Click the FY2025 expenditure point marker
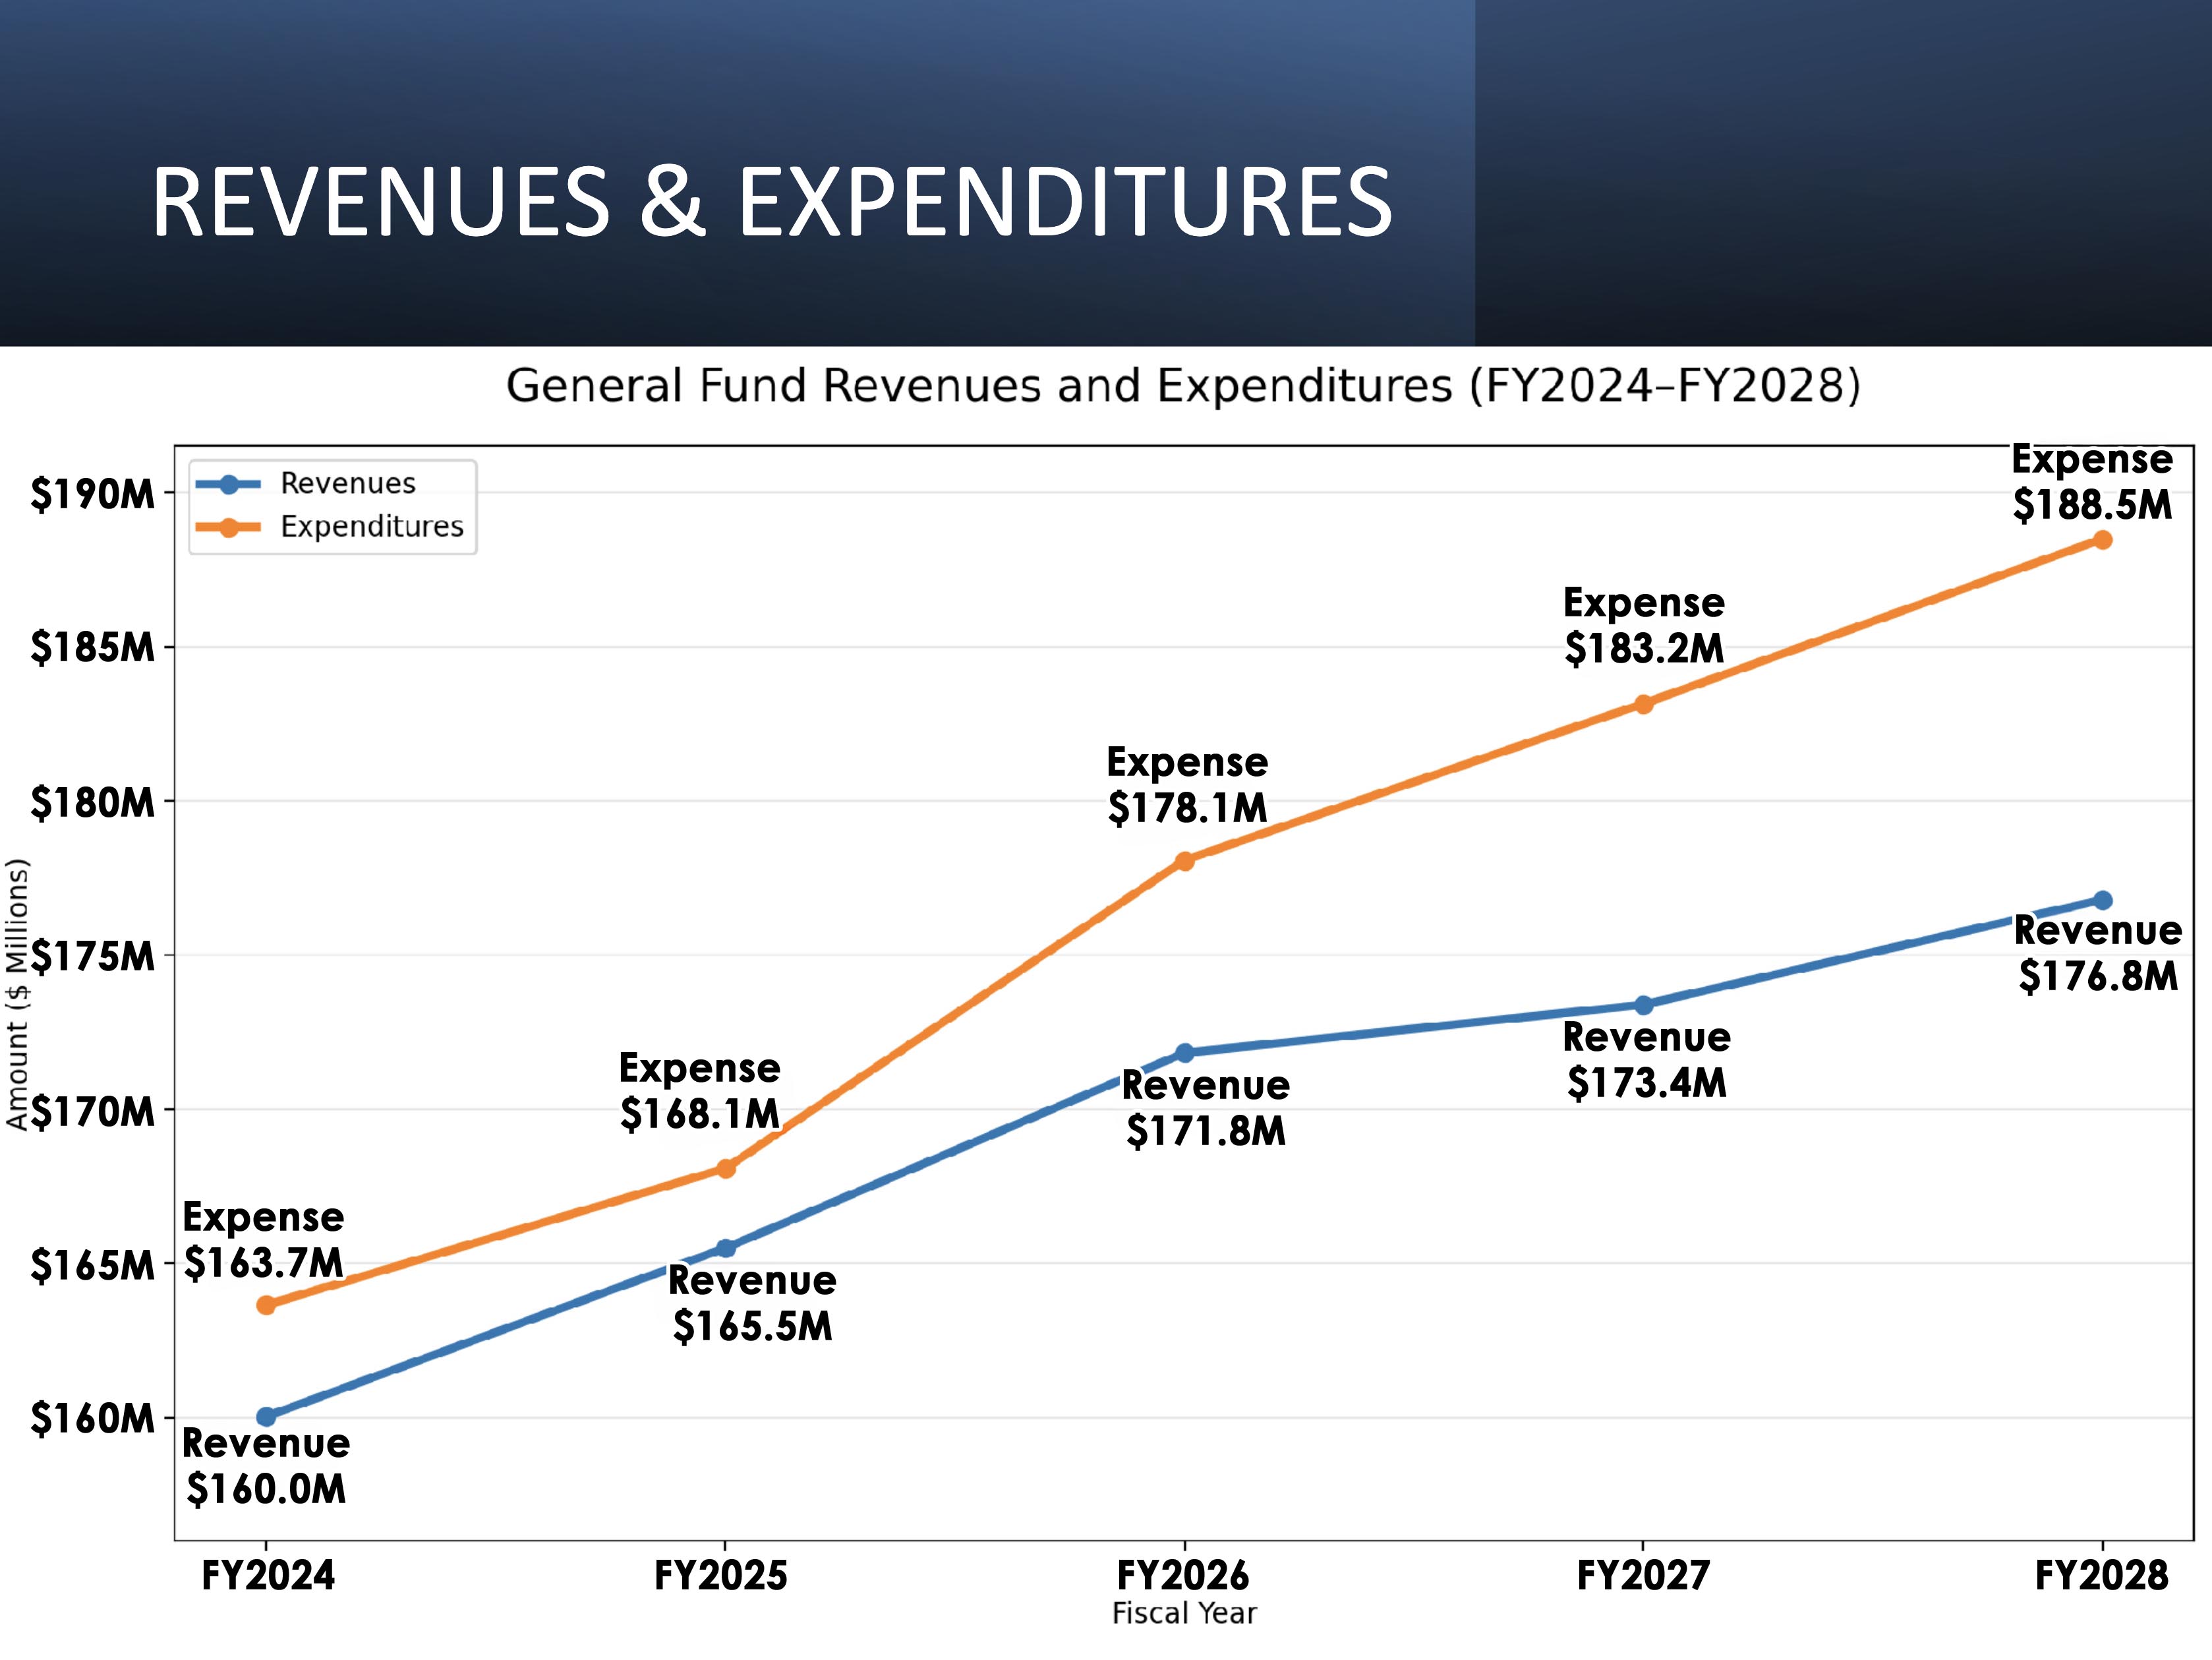Viewport: 2212px width, 1660px height. [726, 1168]
